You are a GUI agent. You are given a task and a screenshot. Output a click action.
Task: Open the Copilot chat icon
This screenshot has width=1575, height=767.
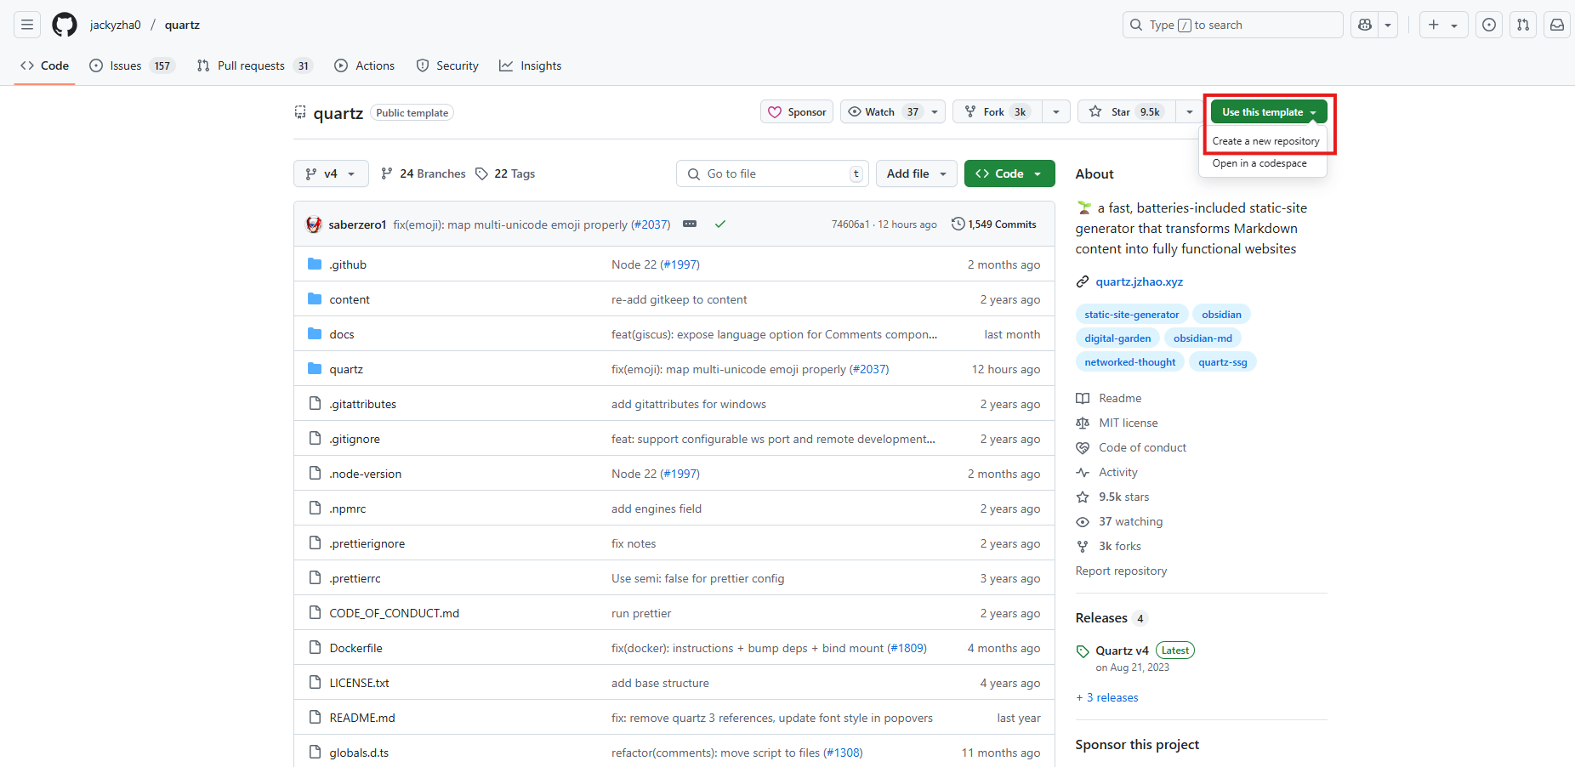pos(1365,25)
